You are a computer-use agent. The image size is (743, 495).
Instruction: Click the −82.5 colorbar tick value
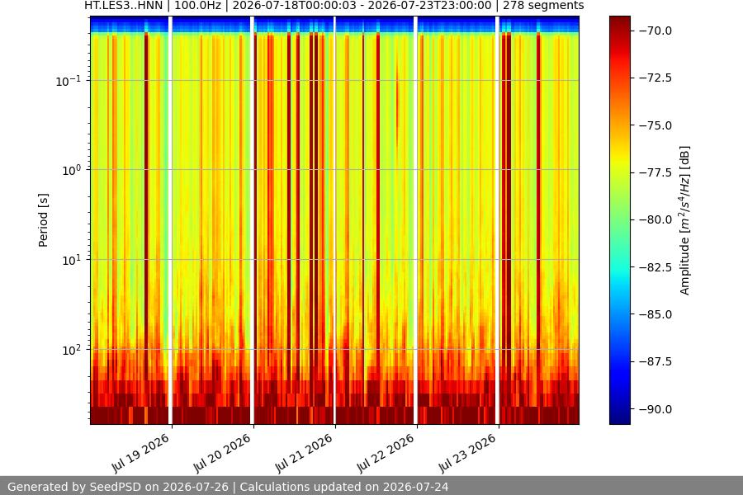click(655, 267)
